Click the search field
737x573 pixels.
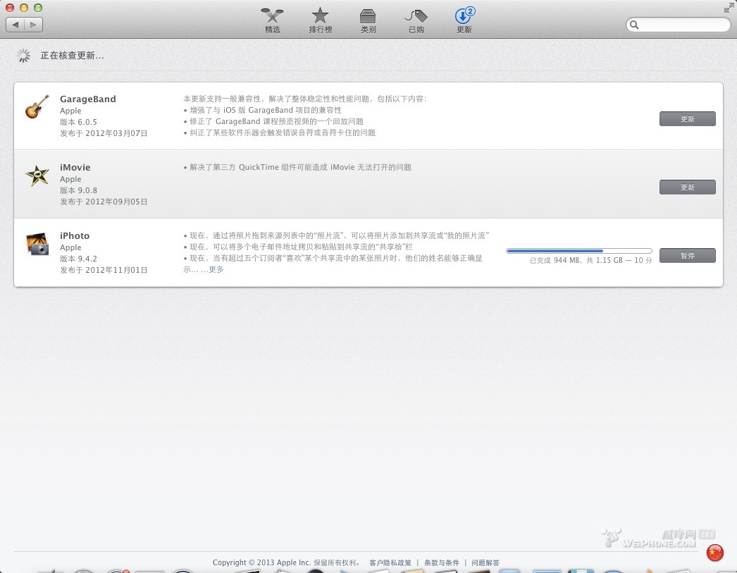(679, 25)
